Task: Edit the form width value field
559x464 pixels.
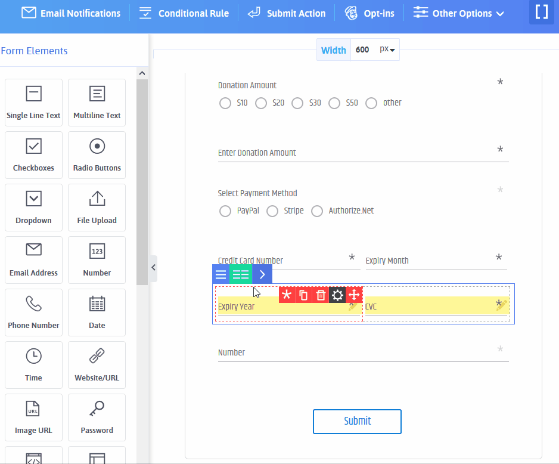Action: (361, 50)
